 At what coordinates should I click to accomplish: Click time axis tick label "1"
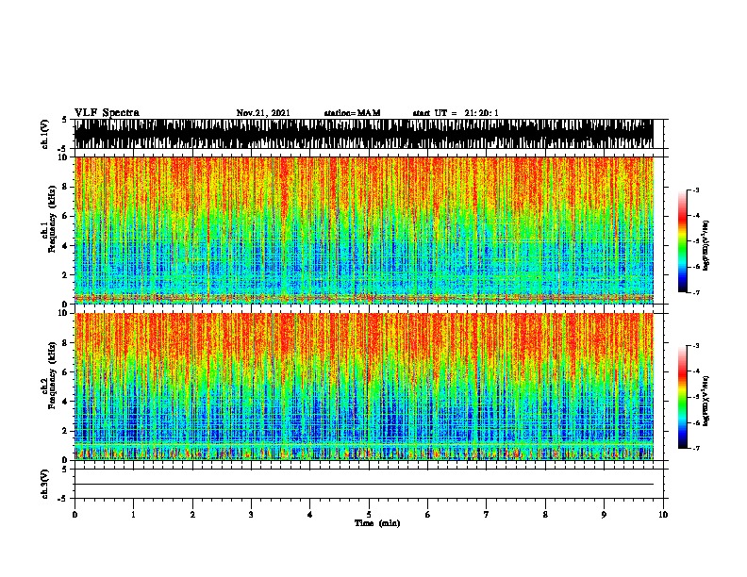pos(133,515)
